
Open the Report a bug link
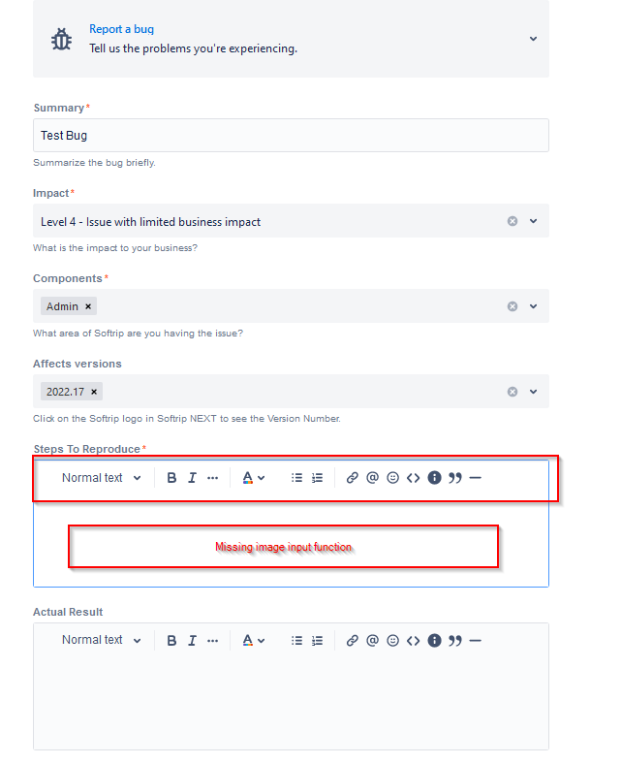[121, 29]
